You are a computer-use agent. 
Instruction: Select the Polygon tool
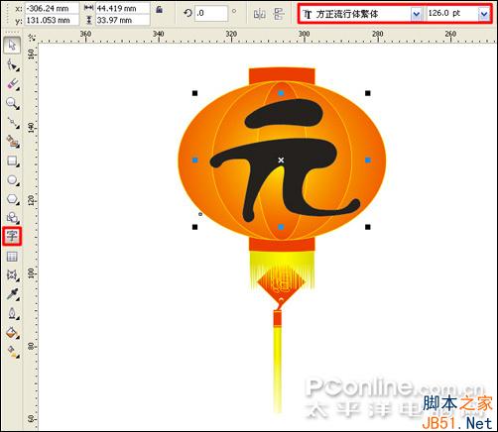[12, 199]
